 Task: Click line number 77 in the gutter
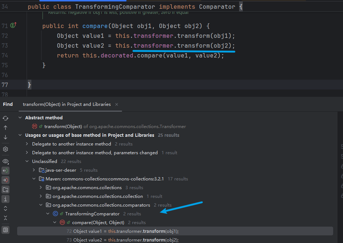(x=5, y=85)
